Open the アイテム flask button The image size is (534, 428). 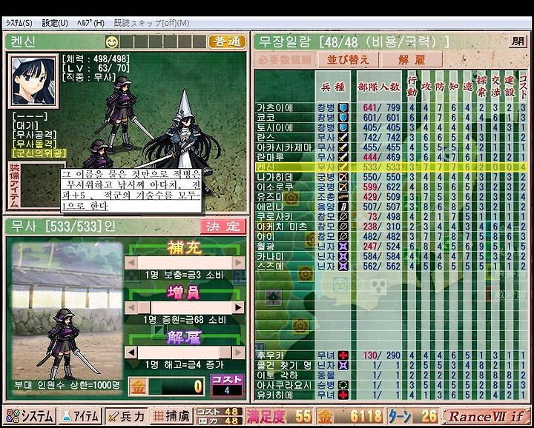pyautogui.click(x=80, y=416)
